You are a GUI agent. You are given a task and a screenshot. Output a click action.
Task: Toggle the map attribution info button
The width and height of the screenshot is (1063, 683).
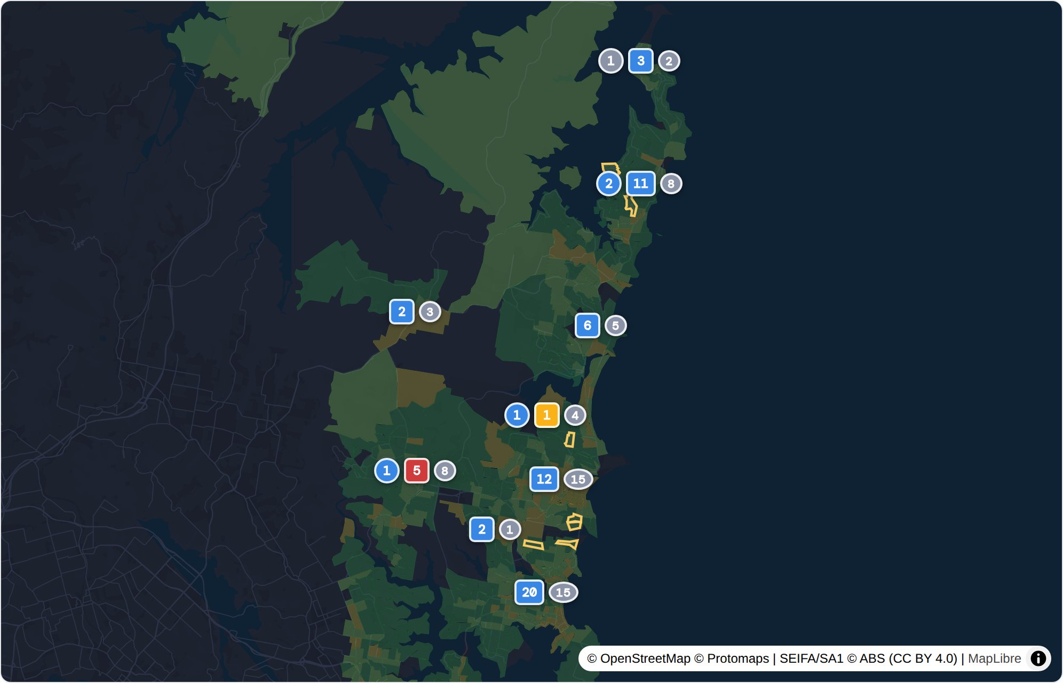[1038, 658]
